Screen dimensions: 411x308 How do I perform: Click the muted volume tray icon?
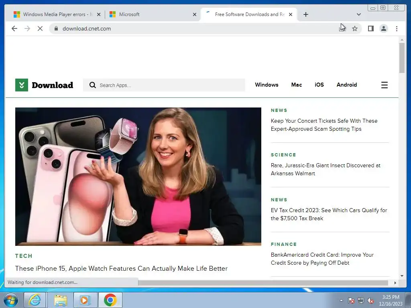coord(370,300)
